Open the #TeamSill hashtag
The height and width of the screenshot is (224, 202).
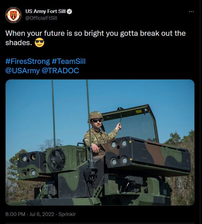pos(69,62)
